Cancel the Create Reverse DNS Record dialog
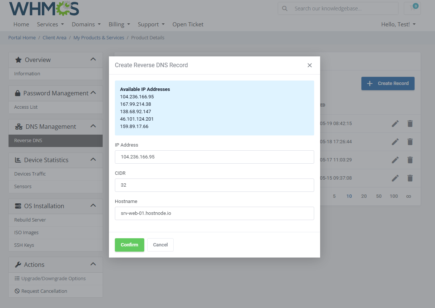This screenshot has width=435, height=308. [x=160, y=245]
